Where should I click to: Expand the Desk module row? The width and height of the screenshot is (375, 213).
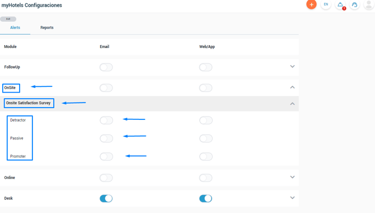click(x=292, y=198)
